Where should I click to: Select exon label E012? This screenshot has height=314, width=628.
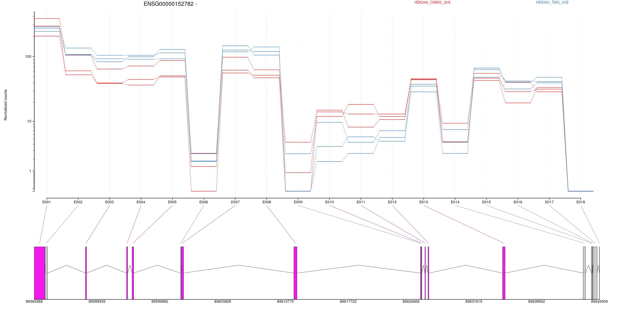coord(392,202)
